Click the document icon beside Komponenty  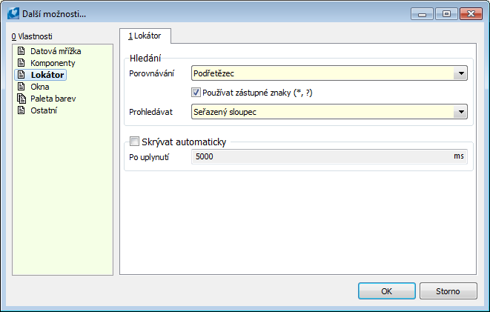click(x=21, y=63)
